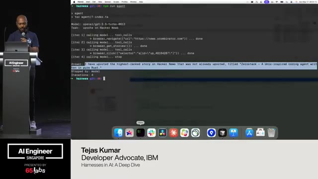Click the menu bar date and time
Screen dimensions: 318x179
pos(308,2)
